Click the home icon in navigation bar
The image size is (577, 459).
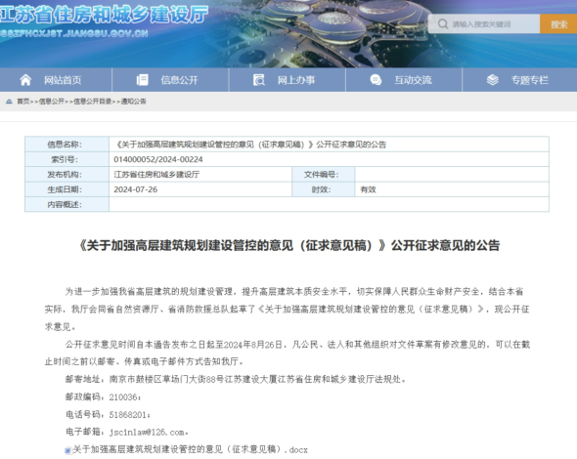(x=25, y=80)
